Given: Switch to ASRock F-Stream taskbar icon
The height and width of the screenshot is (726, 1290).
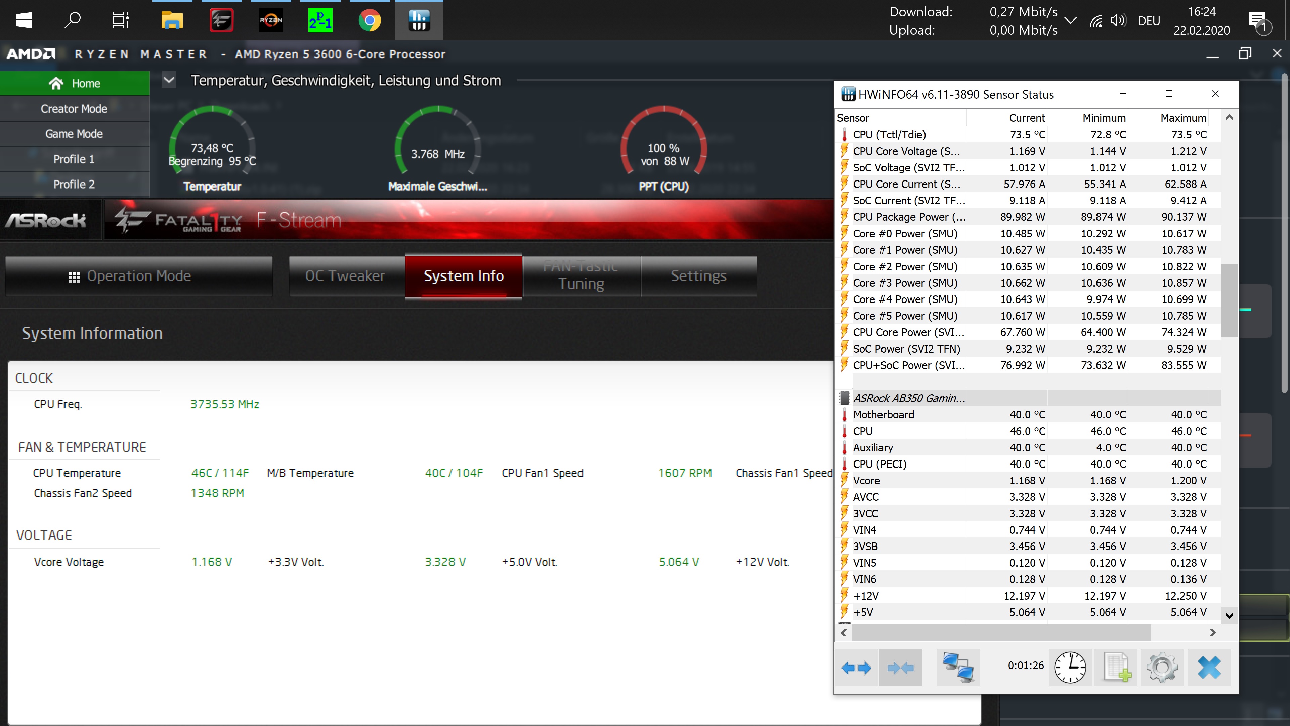Looking at the screenshot, I should [221, 20].
